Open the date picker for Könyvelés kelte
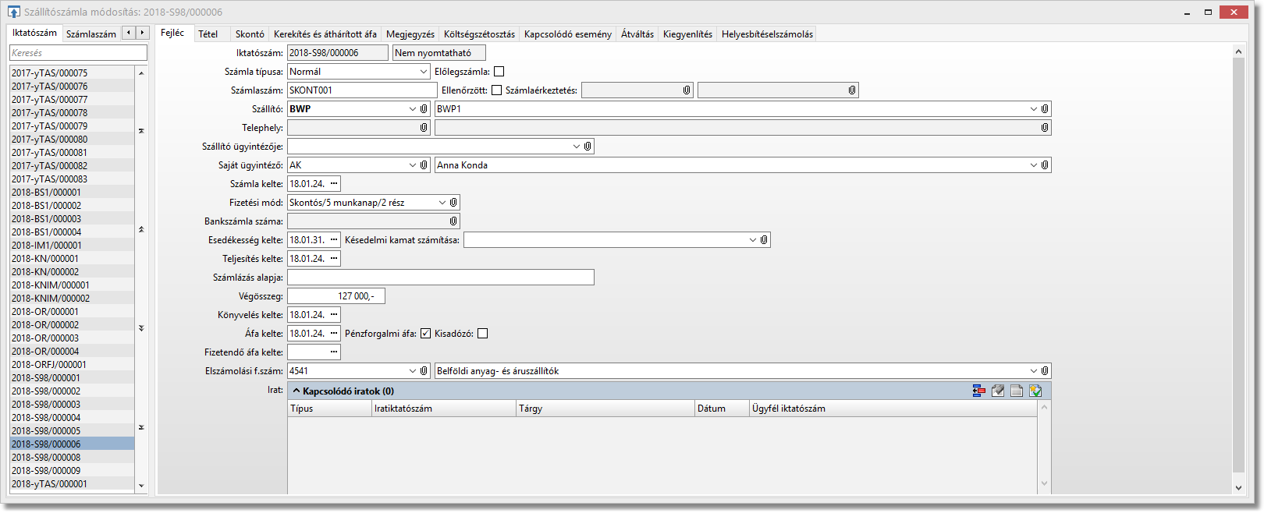Image resolution: width=1264 pixels, height=513 pixels. (x=334, y=315)
